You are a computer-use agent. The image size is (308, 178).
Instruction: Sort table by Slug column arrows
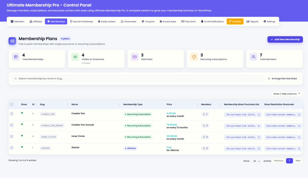[68, 104]
